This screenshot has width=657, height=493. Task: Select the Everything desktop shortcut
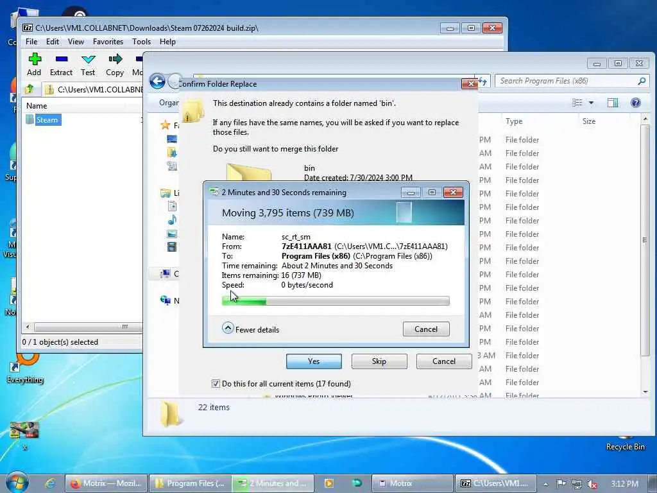pyautogui.click(x=25, y=369)
